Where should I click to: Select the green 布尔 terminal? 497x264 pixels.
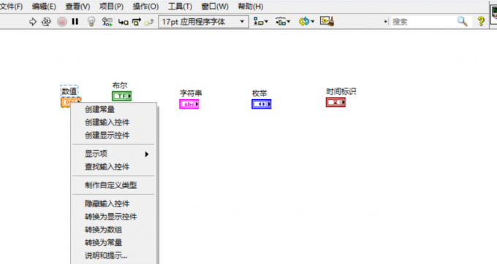[122, 96]
